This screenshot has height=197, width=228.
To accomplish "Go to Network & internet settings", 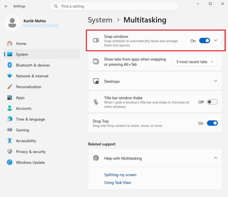I will click(x=42, y=76).
